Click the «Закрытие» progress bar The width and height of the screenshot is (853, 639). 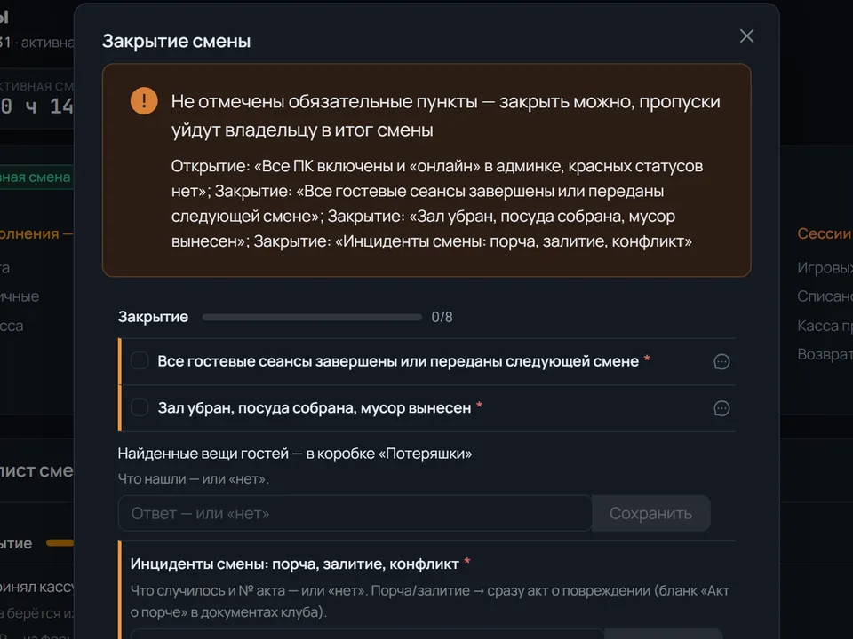pyautogui.click(x=312, y=318)
